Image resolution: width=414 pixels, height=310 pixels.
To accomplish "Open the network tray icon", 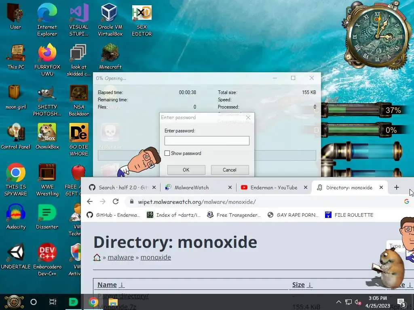I will (x=349, y=302).
